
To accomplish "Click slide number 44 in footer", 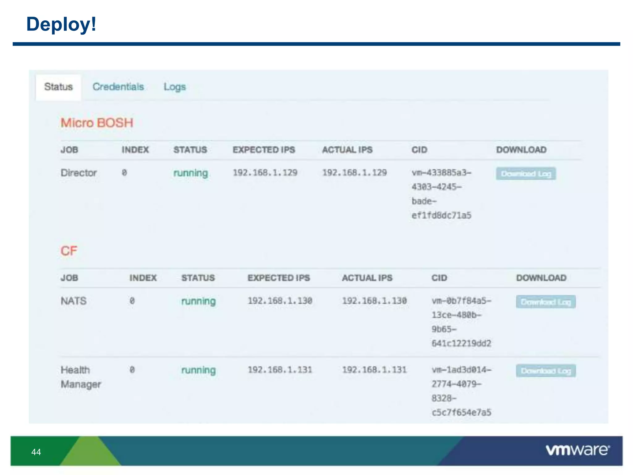I will click(x=36, y=452).
